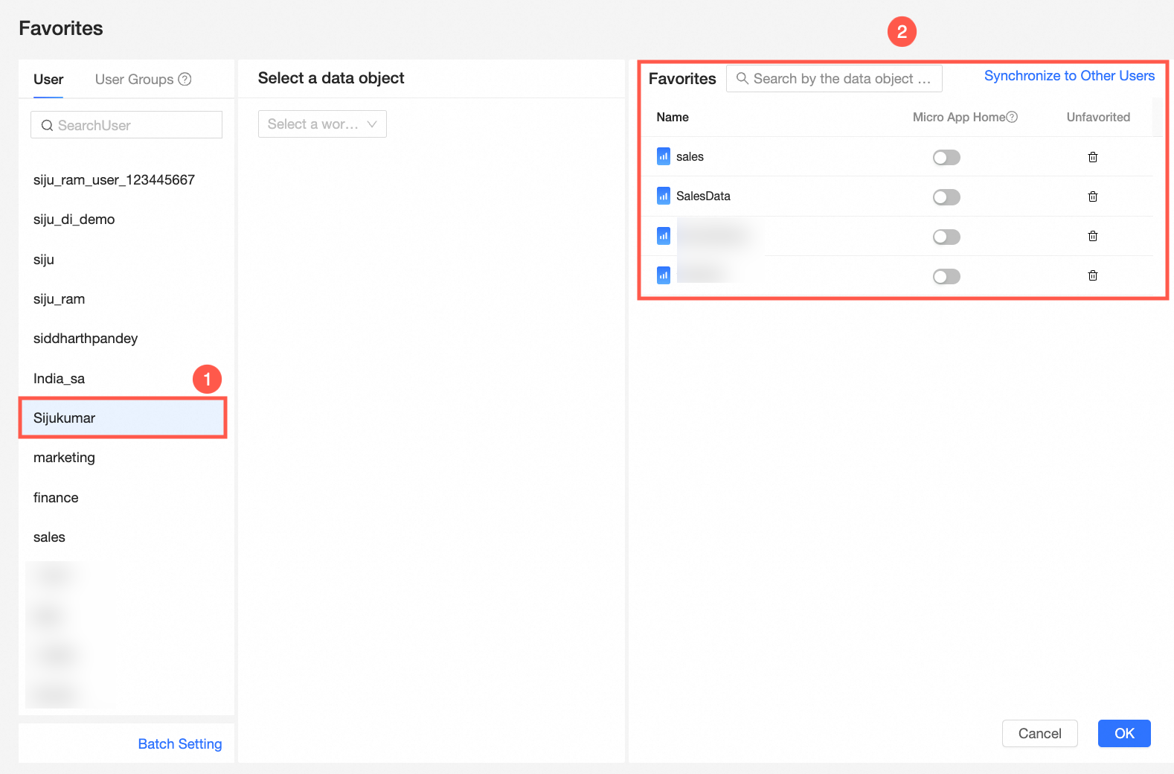The image size is (1174, 774).
Task: Click the dashboard icon beside SalesData
Action: [664, 196]
